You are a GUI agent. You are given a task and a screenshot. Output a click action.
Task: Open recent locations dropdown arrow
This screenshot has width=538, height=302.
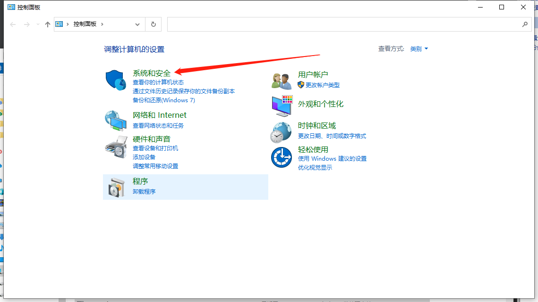pos(38,24)
